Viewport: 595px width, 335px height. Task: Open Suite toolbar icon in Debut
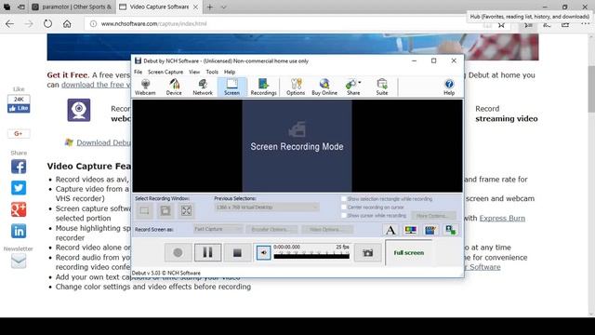pos(382,87)
